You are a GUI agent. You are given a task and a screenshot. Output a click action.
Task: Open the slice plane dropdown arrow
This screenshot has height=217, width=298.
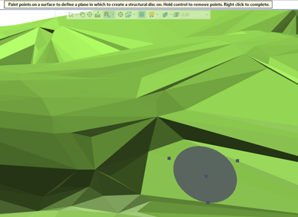point(171,14)
